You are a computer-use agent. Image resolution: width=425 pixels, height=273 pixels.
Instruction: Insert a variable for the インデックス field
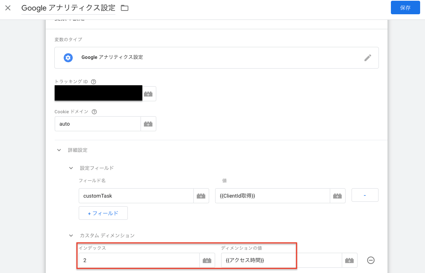(207, 260)
